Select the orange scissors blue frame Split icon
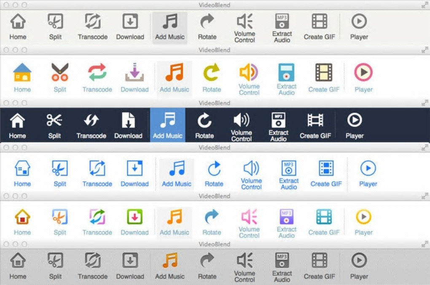 (x=60, y=216)
